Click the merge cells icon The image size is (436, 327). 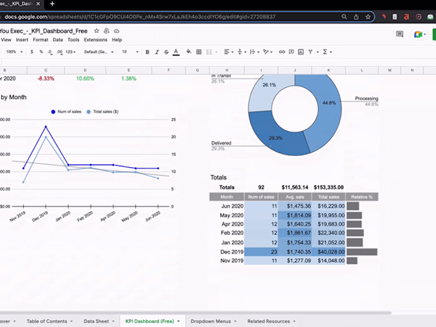click(x=209, y=52)
